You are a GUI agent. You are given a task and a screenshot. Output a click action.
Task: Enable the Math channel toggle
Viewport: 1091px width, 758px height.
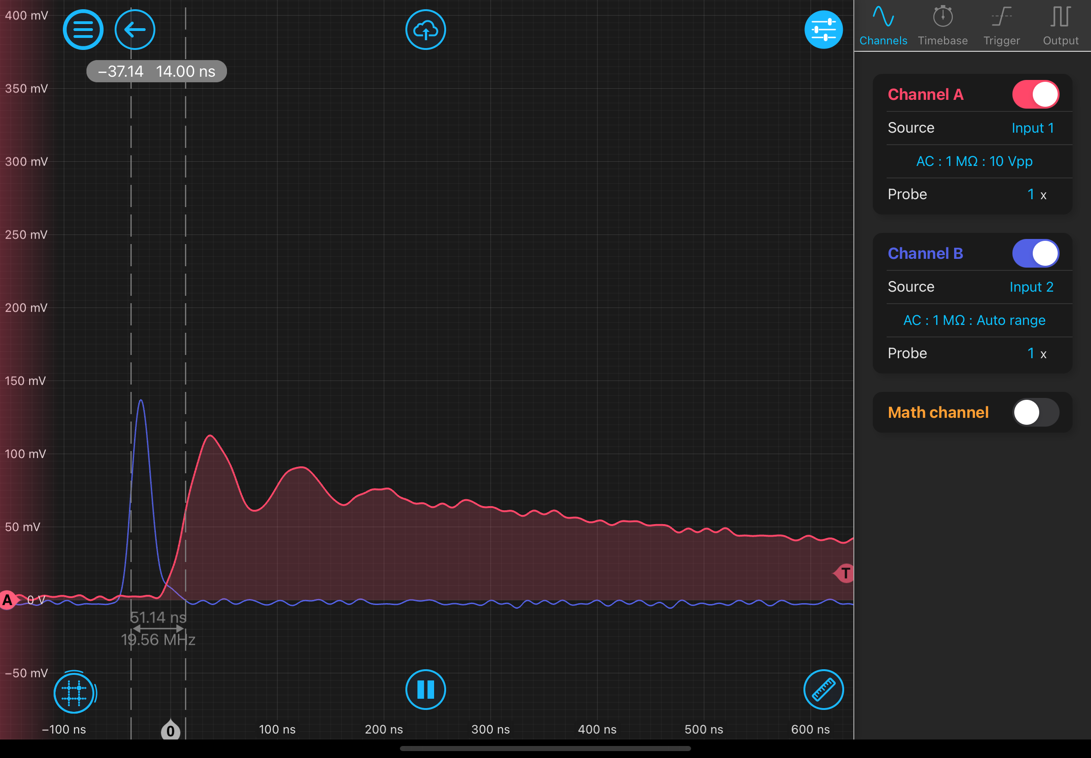click(x=1036, y=412)
